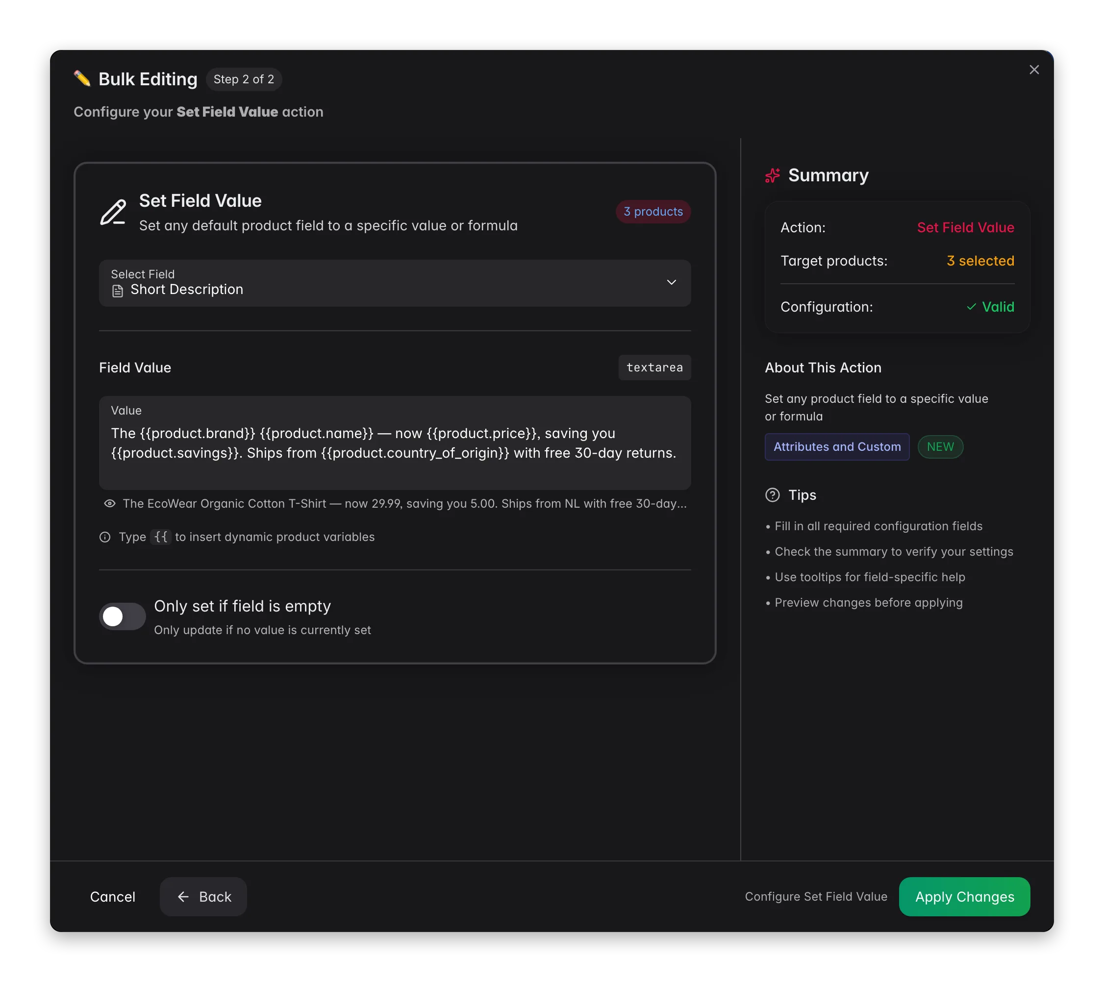This screenshot has height=982, width=1104.
Task: Click tip "Check the summary to verify your settings"
Action: pyautogui.click(x=894, y=551)
